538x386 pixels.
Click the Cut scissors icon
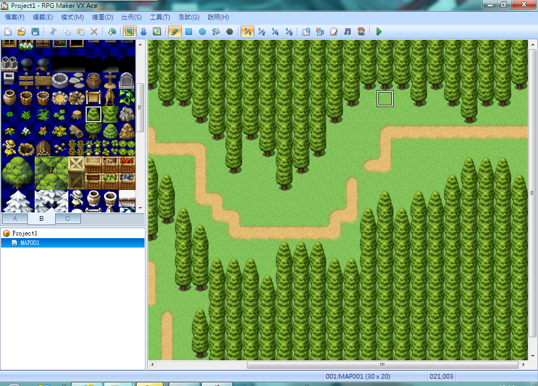[x=53, y=32]
